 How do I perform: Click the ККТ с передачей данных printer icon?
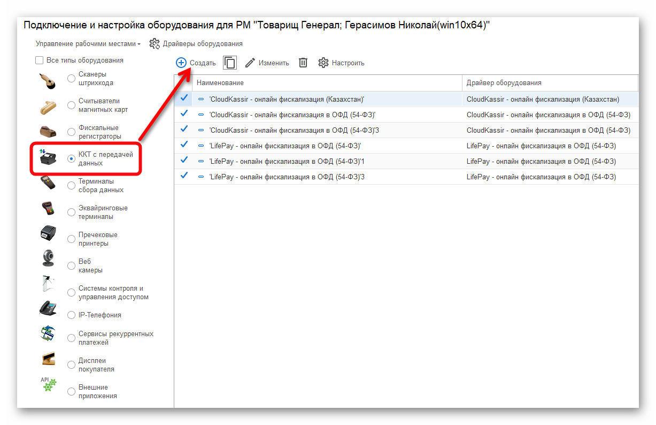tap(47, 157)
